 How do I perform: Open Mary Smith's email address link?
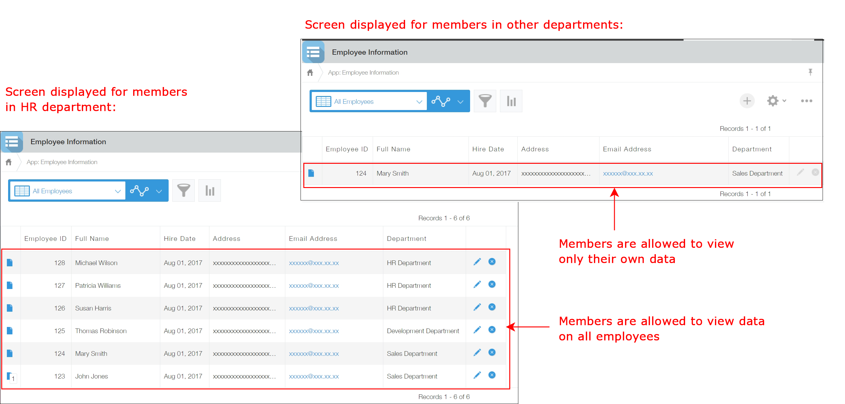pyautogui.click(x=628, y=173)
